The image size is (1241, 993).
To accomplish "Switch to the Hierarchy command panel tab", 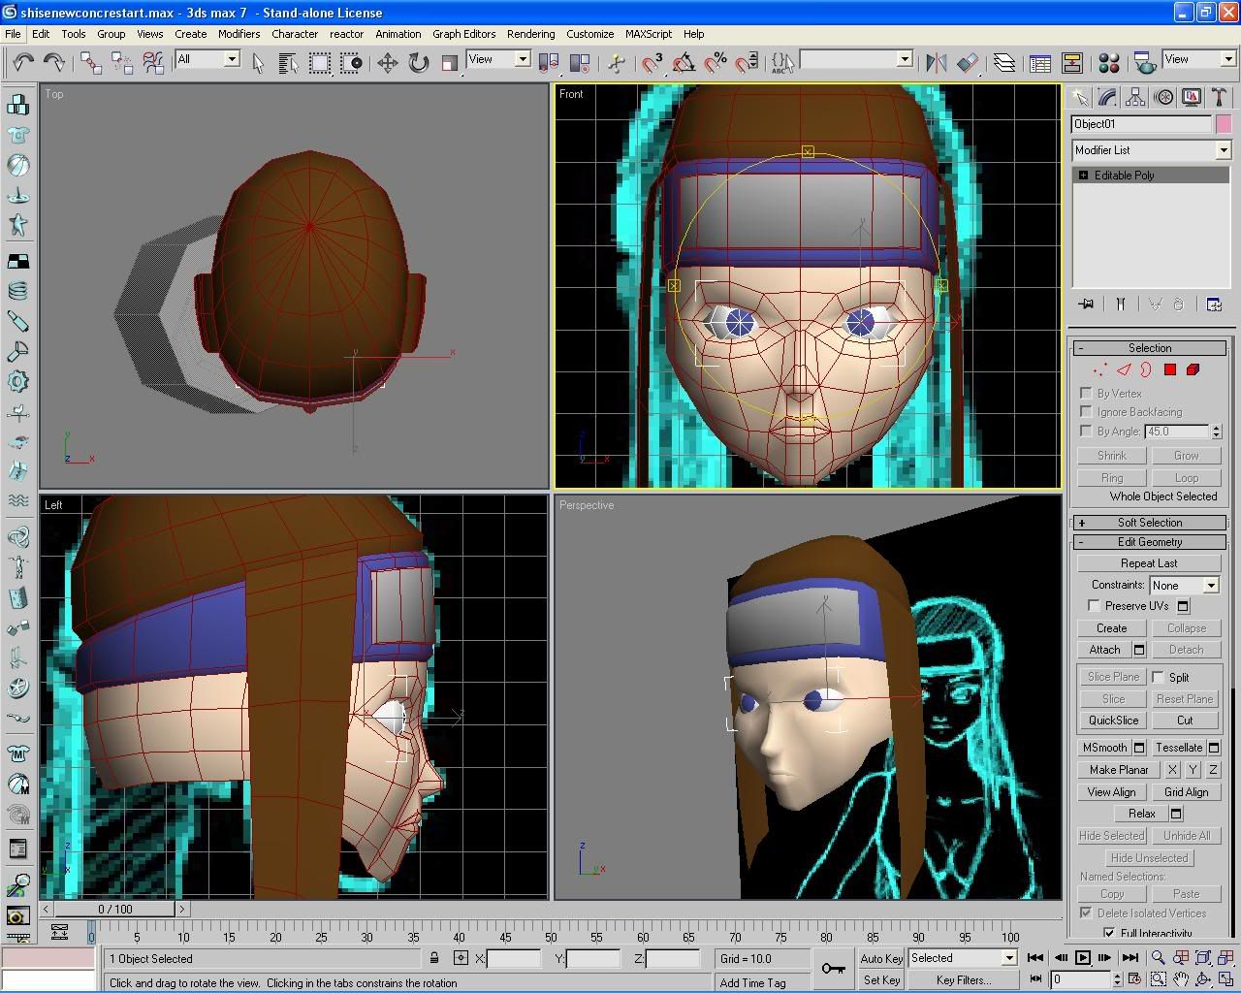I will pyautogui.click(x=1135, y=97).
